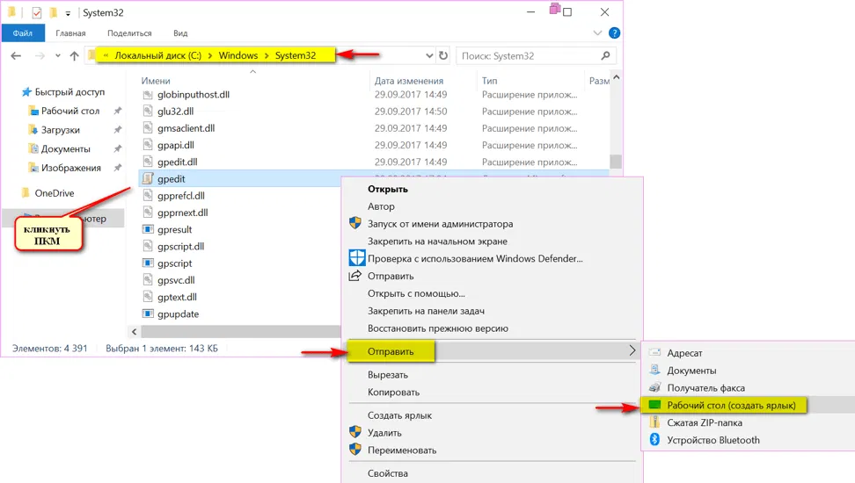Image resolution: width=855 pixels, height=483 pixels.
Task: Click the shield icon beside Переименовать
Action: point(355,450)
